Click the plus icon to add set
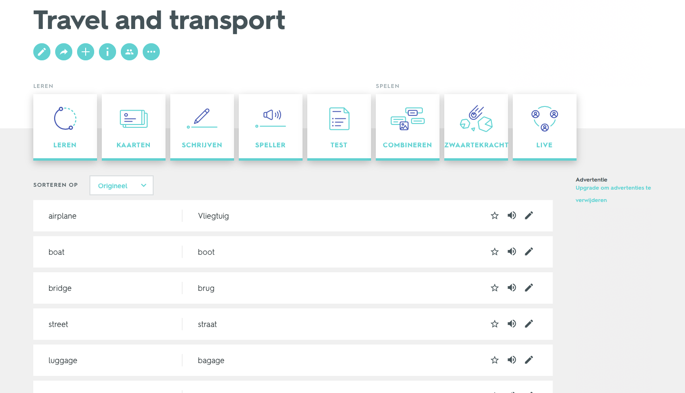Image resolution: width=685 pixels, height=393 pixels. tap(86, 52)
